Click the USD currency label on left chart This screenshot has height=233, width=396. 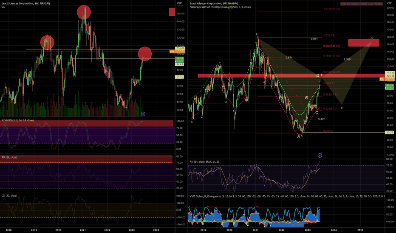[x=179, y=3]
